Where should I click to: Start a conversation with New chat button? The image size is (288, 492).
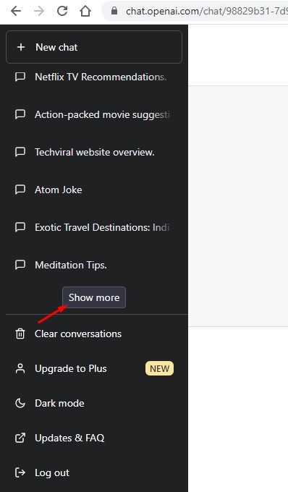(94, 47)
